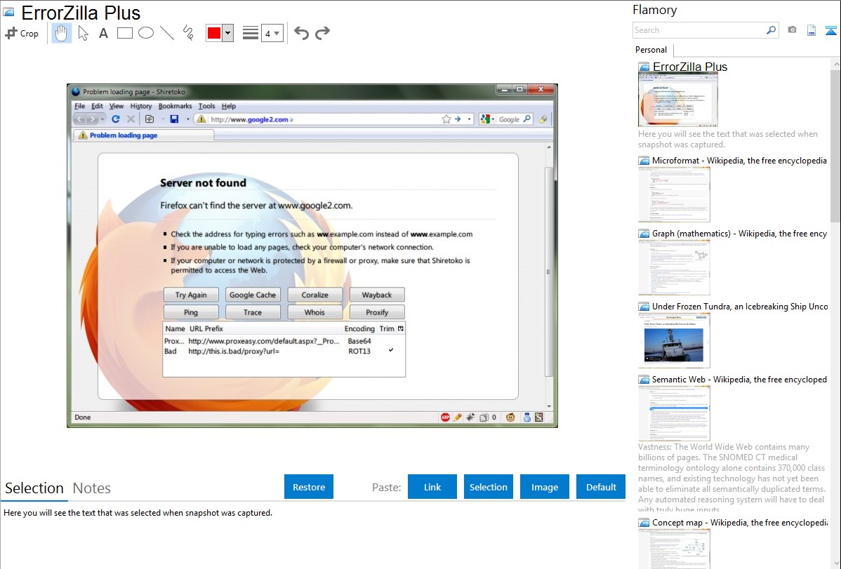Select the ellipse drawing tool
This screenshot has height=569, width=841.
coord(146,33)
